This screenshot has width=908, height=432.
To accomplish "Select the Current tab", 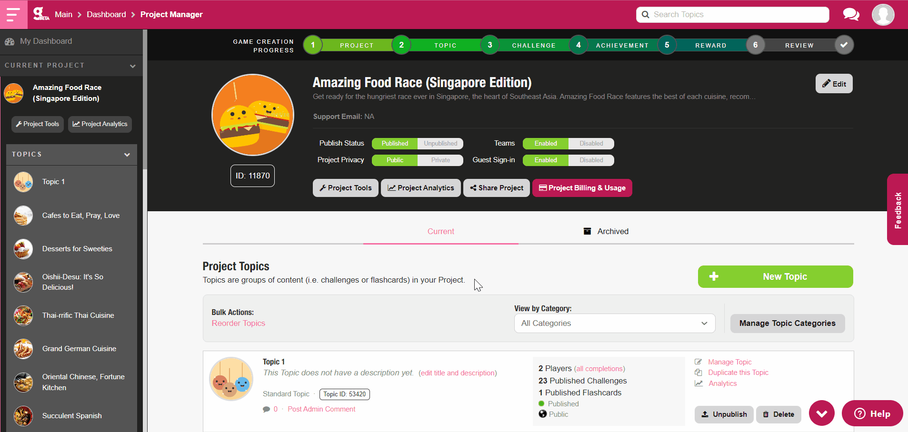I will click(440, 232).
